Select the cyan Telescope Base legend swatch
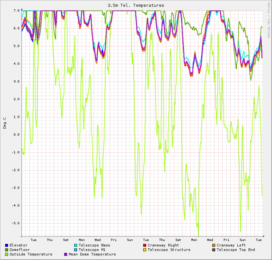The height and width of the screenshot is (260, 272). coord(76,246)
